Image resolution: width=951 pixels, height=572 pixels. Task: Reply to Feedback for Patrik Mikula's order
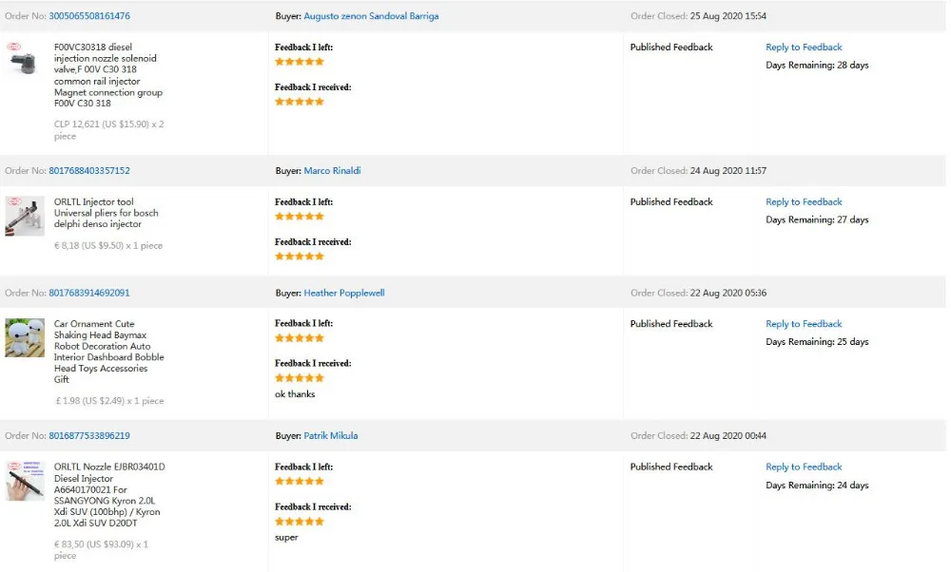pyautogui.click(x=804, y=467)
